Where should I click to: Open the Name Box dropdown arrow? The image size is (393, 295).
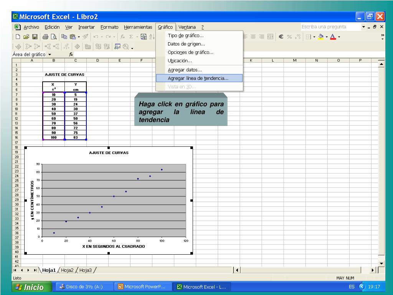(50, 55)
